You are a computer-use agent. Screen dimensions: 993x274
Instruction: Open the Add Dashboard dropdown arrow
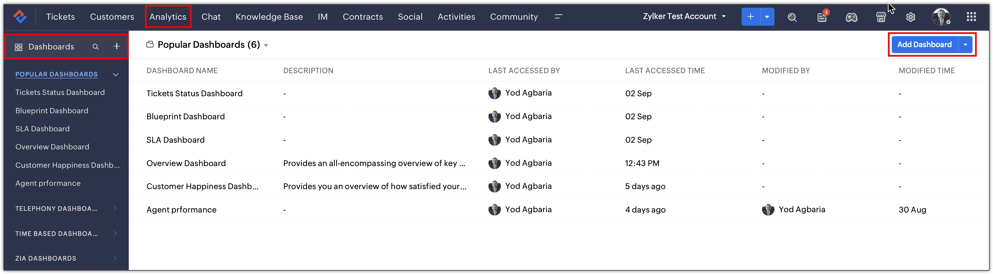(x=965, y=44)
